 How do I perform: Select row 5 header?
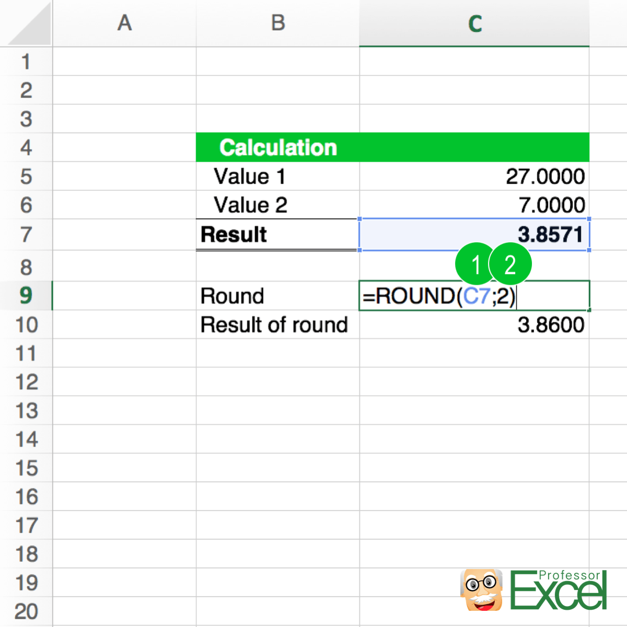coord(26,176)
